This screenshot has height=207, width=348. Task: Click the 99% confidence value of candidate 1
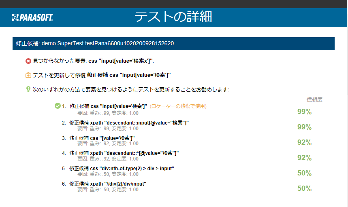click(305, 112)
